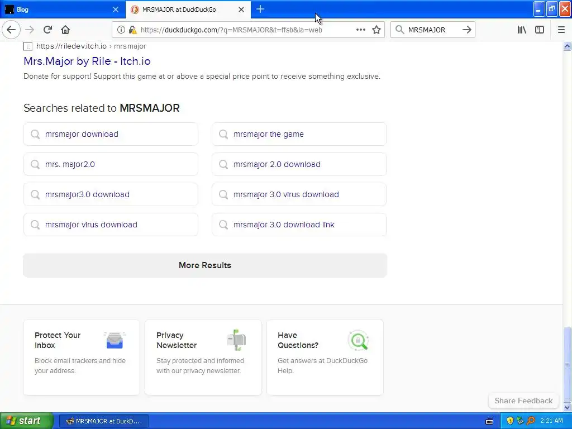Search related 'mrs. major2.0'
Image resolution: width=572 pixels, height=429 pixels.
click(x=111, y=164)
